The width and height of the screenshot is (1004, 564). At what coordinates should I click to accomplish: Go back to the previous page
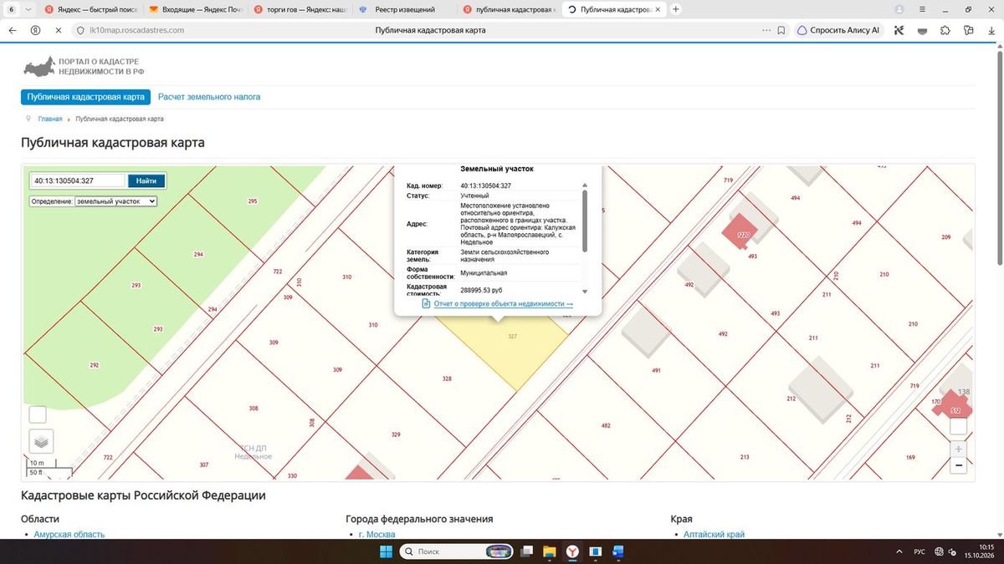click(13, 30)
